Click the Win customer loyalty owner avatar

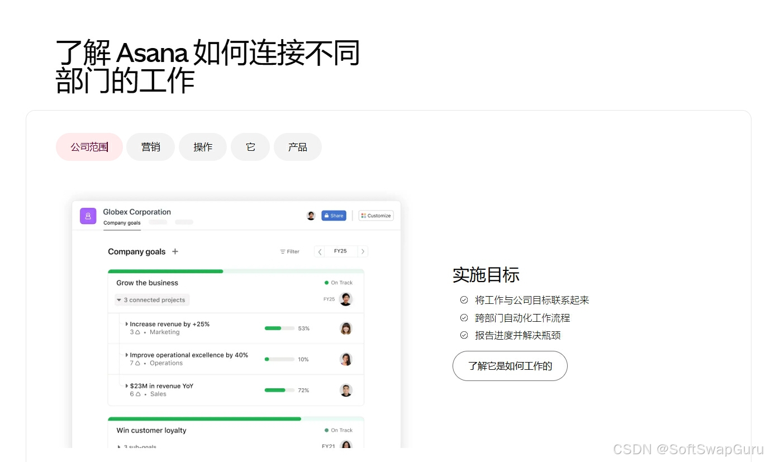tap(346, 445)
